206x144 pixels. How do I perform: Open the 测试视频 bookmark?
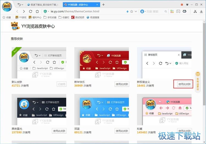pyautogui.click(x=78, y=17)
